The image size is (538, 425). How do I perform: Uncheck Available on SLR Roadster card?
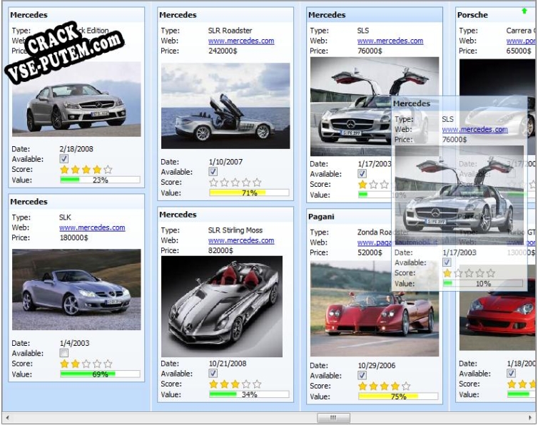(x=213, y=172)
